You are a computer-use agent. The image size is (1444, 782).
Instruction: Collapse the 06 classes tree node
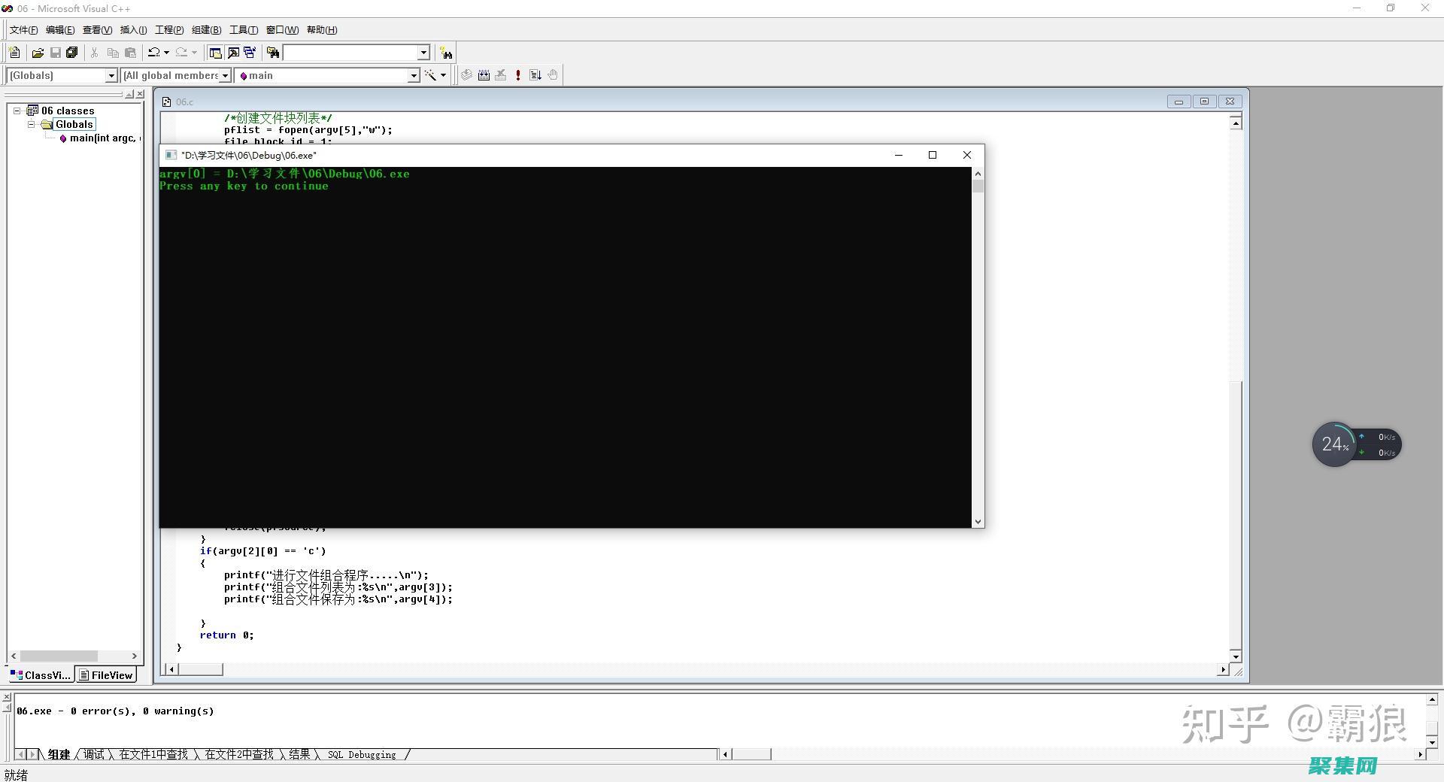[x=17, y=111]
